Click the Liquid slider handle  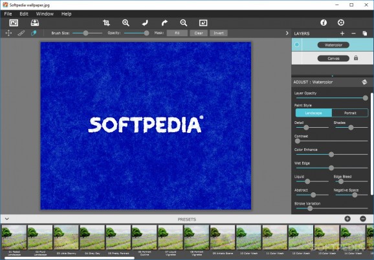click(x=307, y=181)
